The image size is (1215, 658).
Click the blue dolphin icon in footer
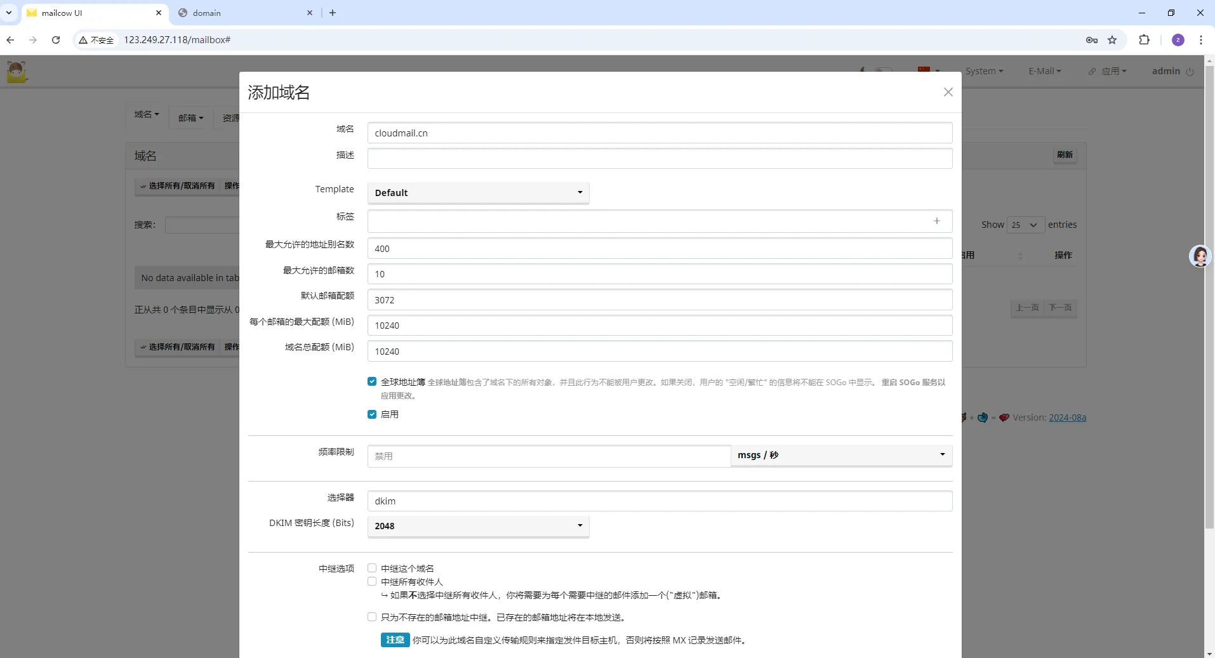pos(983,418)
